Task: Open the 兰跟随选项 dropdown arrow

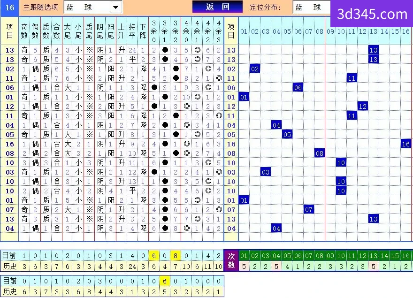Action: pos(115,7)
